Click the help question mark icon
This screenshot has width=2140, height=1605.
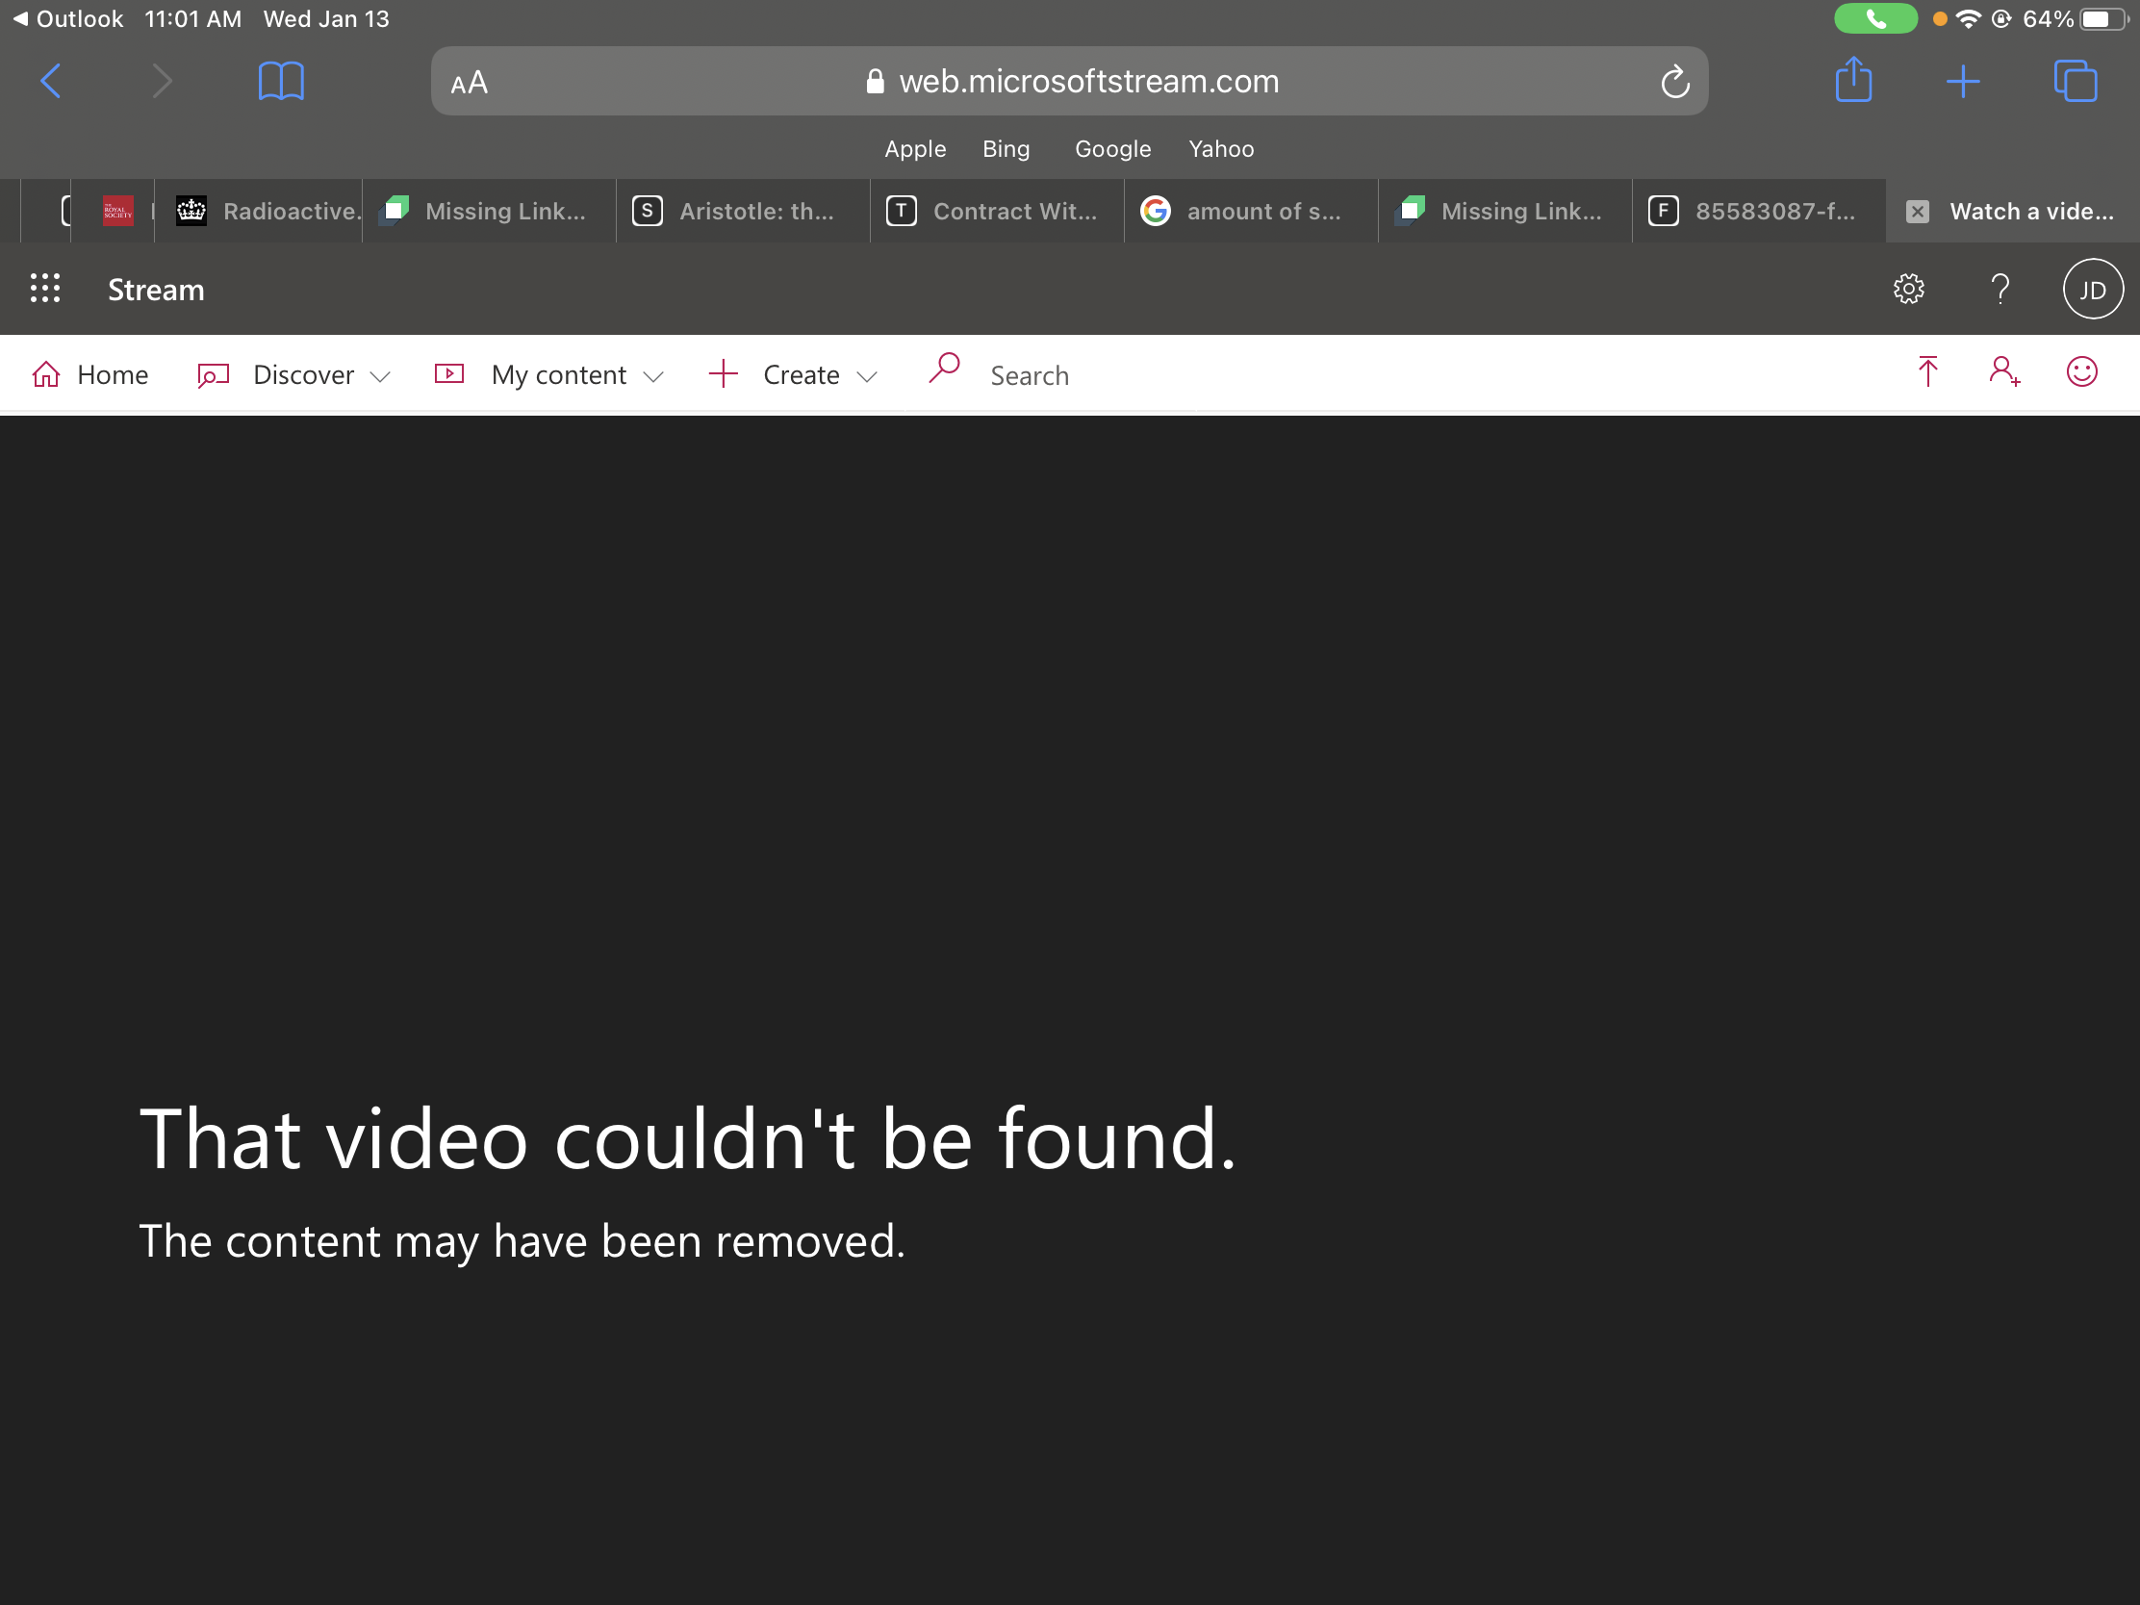[2000, 289]
